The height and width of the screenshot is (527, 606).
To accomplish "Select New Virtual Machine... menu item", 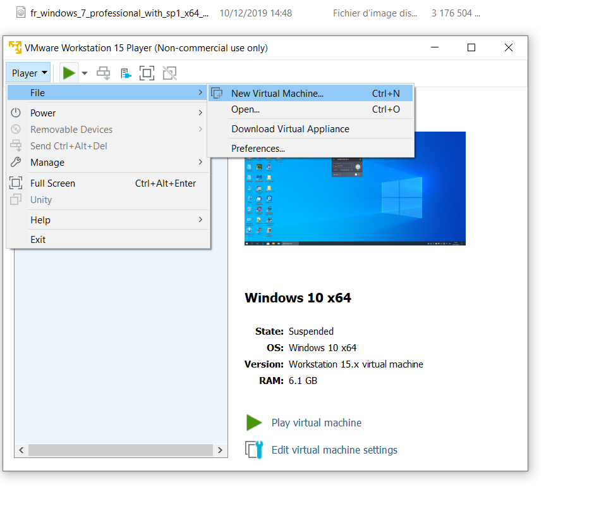I will coord(311,93).
